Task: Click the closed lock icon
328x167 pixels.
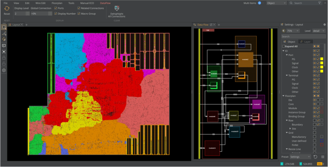Action: (4, 58)
